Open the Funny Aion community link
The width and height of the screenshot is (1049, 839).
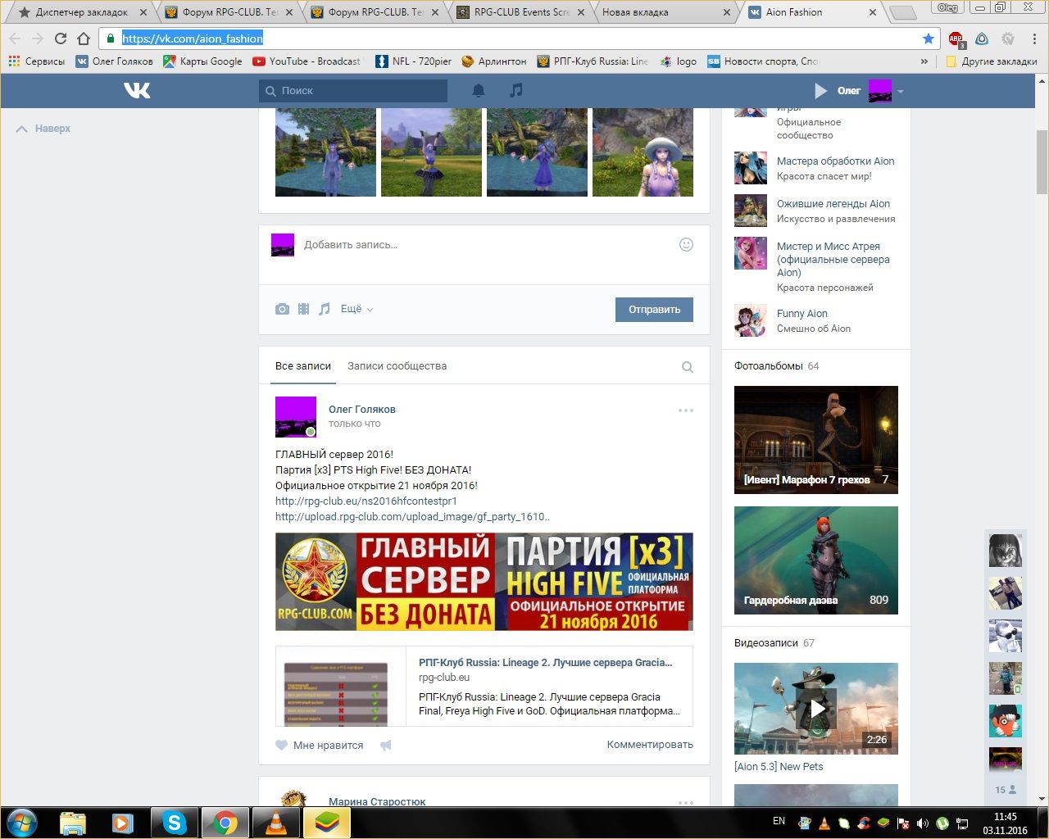802,314
